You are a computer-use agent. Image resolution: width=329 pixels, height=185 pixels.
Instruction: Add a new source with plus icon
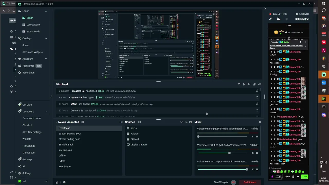(x=140, y=122)
